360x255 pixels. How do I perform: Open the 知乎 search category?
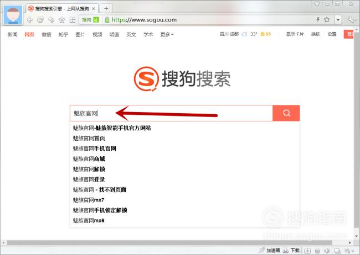63,35
